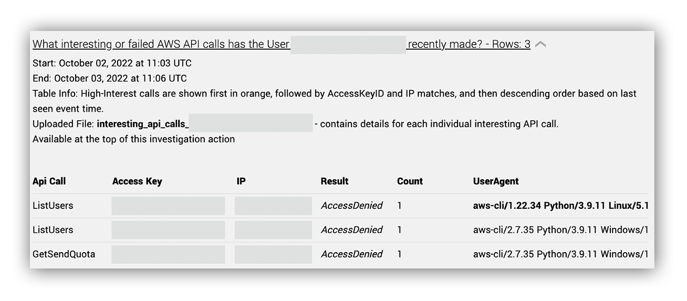
Task: Select the Api Call column header
Action: [x=49, y=181]
